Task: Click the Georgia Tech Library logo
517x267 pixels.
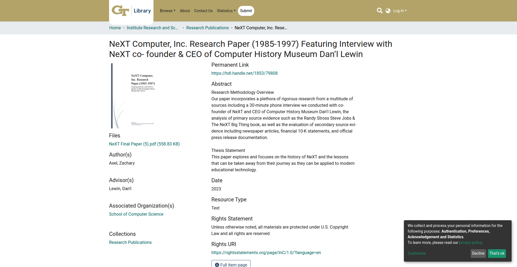Action: click(x=131, y=11)
